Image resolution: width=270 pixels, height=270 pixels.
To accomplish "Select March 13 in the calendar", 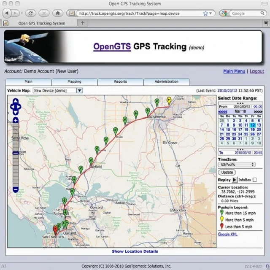I will click(259, 125).
